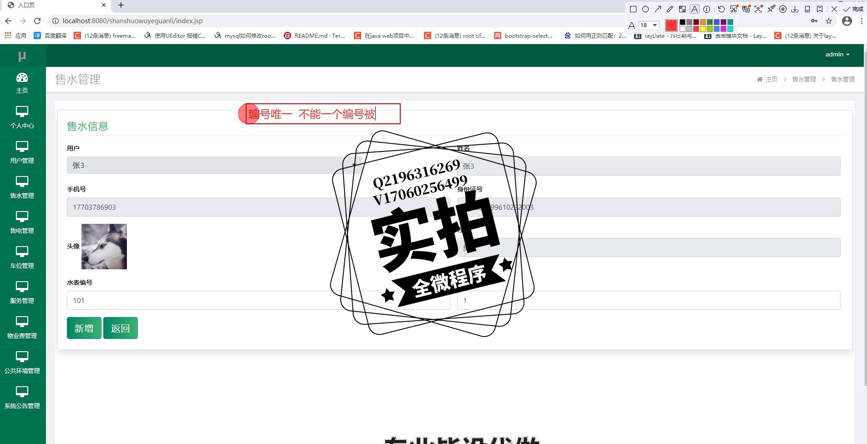Pick the yellow color swatch
Viewport: 867px width, 444px height.
pos(703,29)
